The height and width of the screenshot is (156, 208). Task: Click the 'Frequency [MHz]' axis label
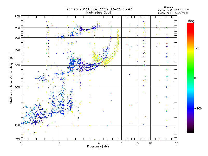click(x=99, y=147)
